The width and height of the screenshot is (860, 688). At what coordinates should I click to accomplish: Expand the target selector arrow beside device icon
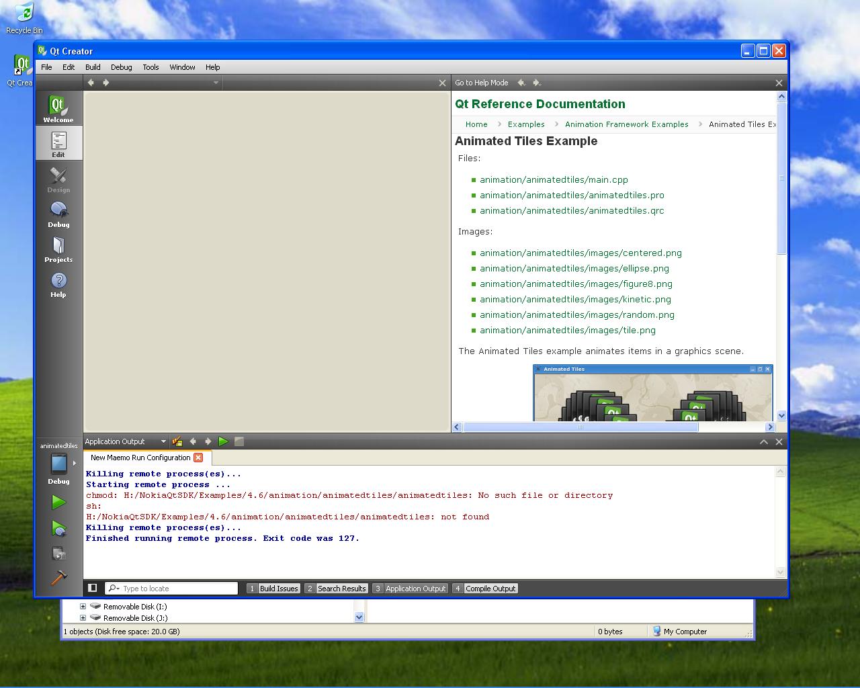point(74,463)
